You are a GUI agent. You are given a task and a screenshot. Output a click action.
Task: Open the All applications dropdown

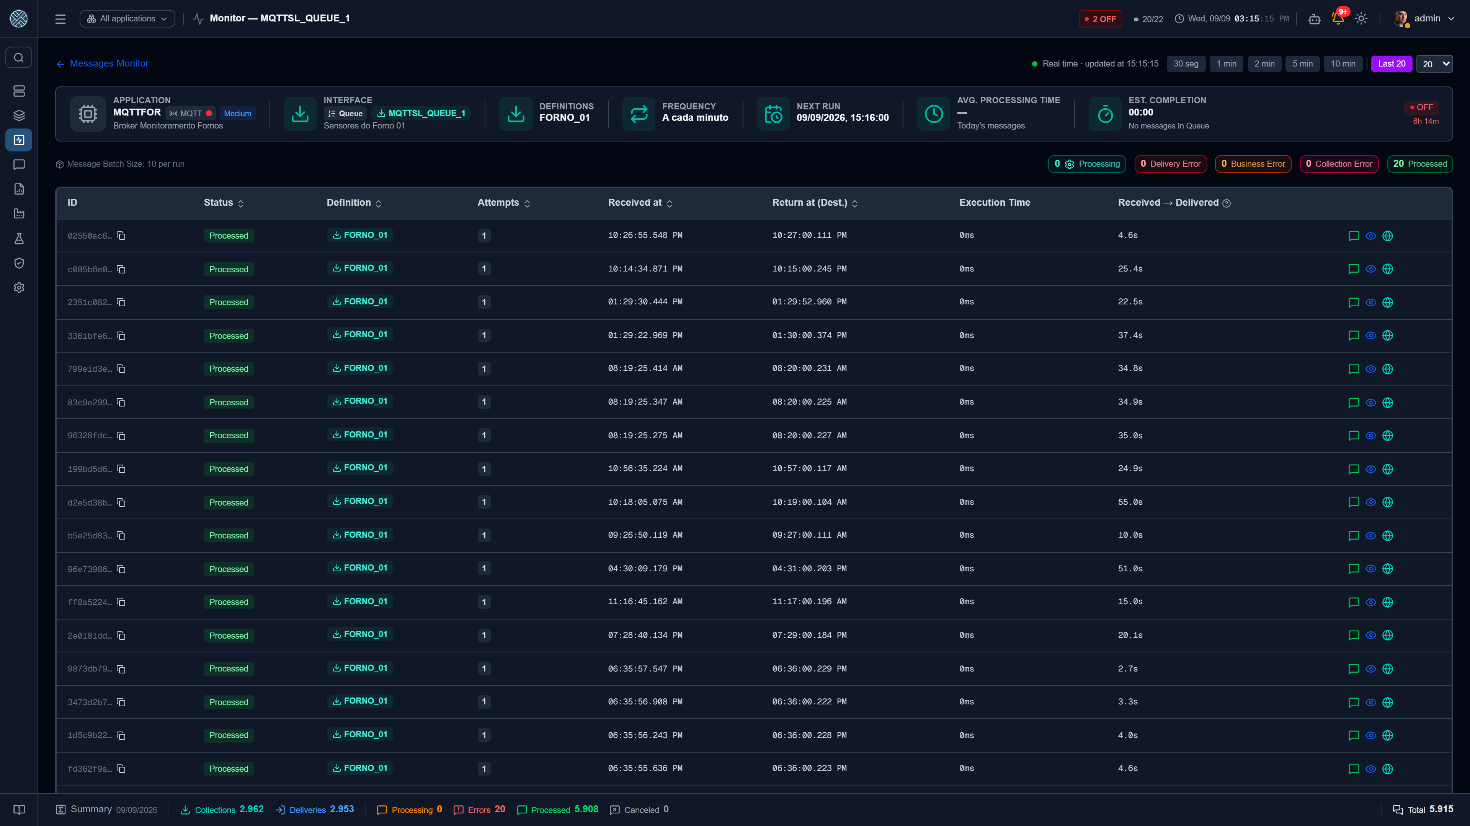coord(127,18)
